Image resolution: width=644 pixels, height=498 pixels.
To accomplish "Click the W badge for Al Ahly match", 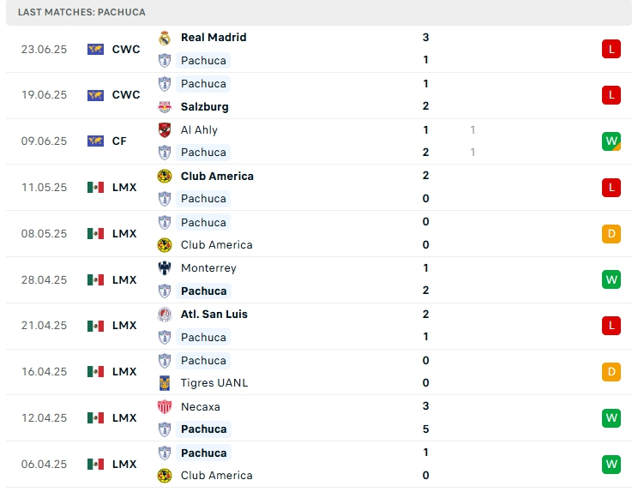I will tap(611, 141).
